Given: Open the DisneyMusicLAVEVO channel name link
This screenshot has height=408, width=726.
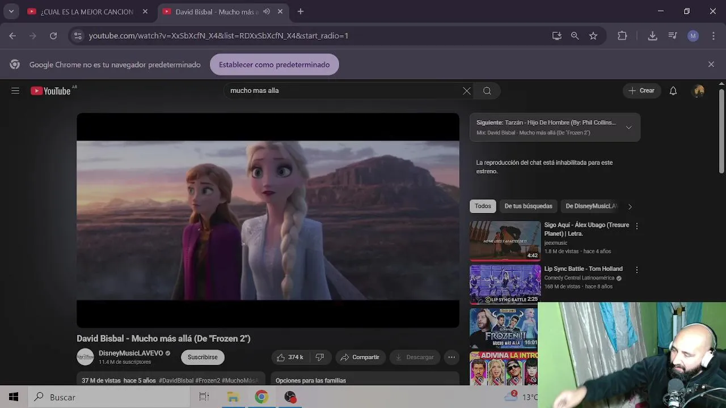Looking at the screenshot, I should point(131,353).
